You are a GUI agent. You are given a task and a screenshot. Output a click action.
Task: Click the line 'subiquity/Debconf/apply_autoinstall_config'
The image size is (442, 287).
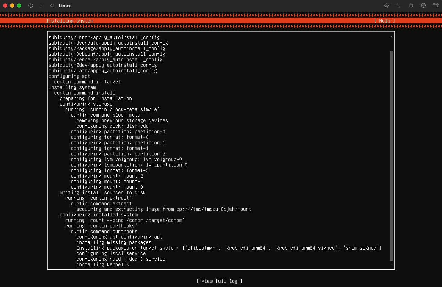click(107, 54)
